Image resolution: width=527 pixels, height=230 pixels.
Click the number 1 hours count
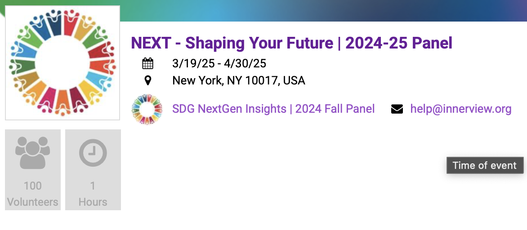pos(93,186)
